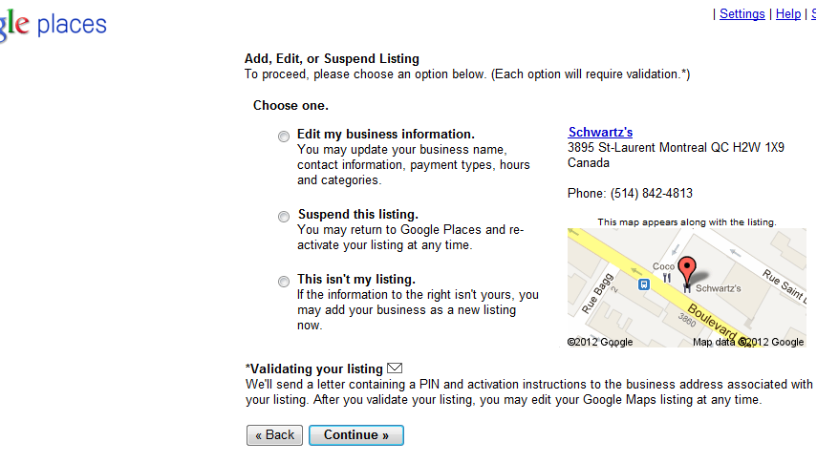This screenshot has width=817, height=463.
Task: Select 'Suspend this listing' radio option
Action: [284, 217]
